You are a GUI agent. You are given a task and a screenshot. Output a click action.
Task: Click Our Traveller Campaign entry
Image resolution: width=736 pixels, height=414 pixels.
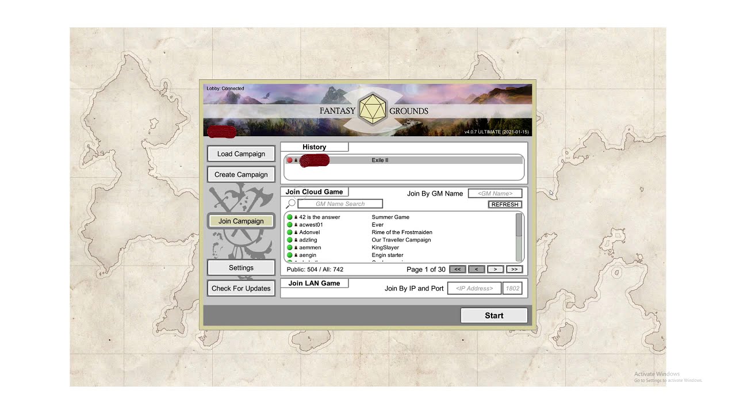[401, 240]
